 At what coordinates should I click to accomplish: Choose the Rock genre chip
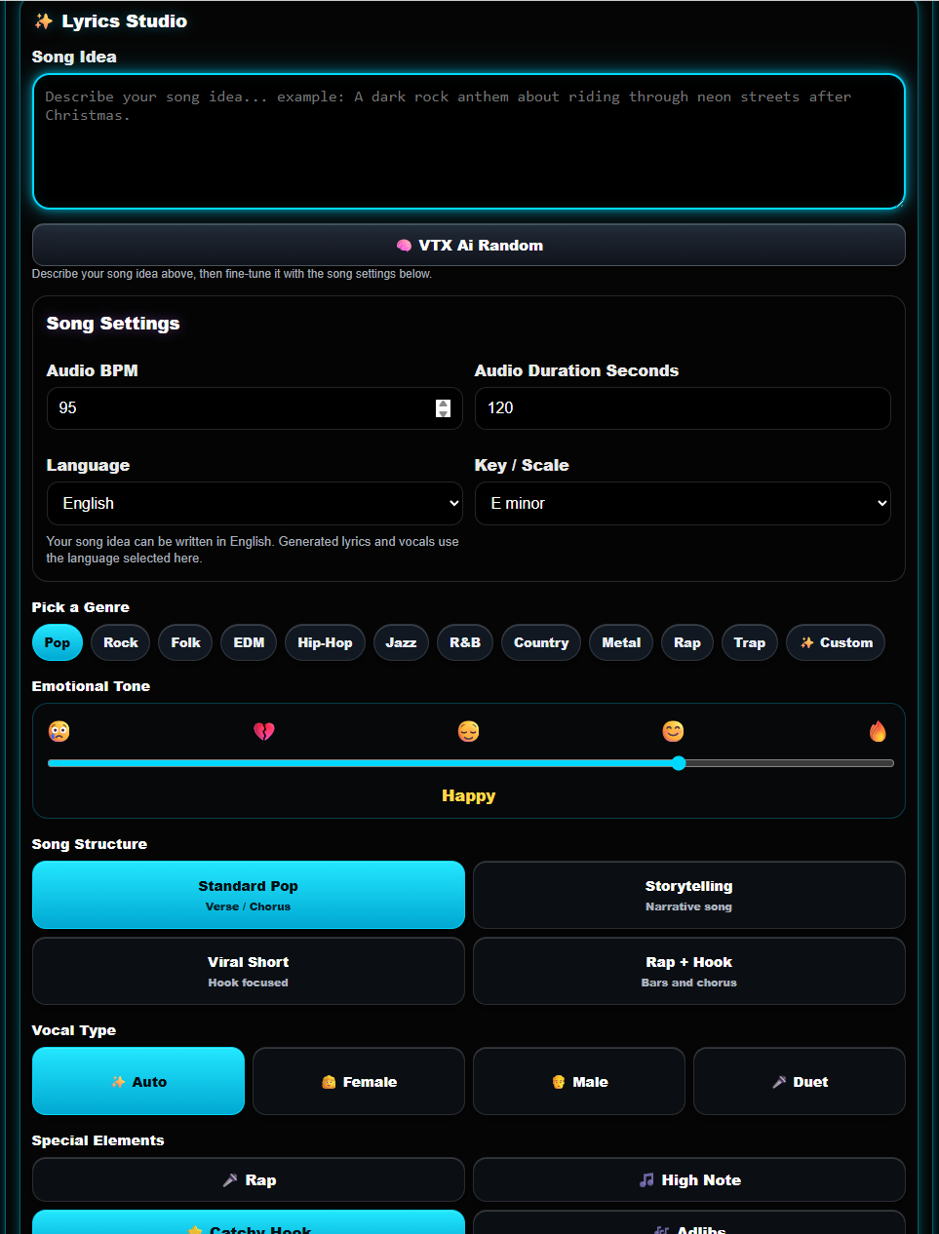coord(121,642)
